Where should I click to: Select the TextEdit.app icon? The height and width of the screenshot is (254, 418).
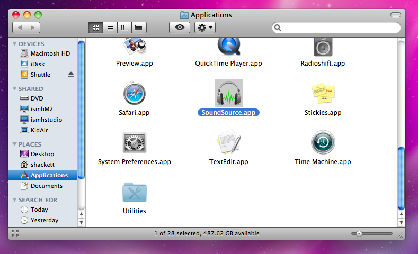pos(229,142)
